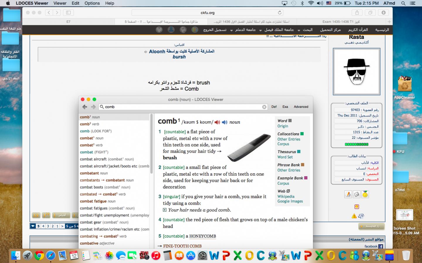Click the Safari address bar

(x=208, y=13)
